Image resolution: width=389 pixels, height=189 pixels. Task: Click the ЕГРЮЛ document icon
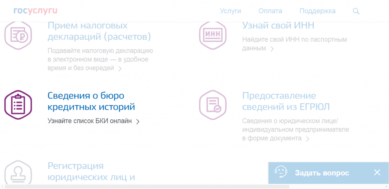213,105
